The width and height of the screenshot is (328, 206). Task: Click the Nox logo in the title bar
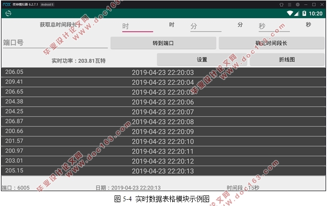coord(7,4)
